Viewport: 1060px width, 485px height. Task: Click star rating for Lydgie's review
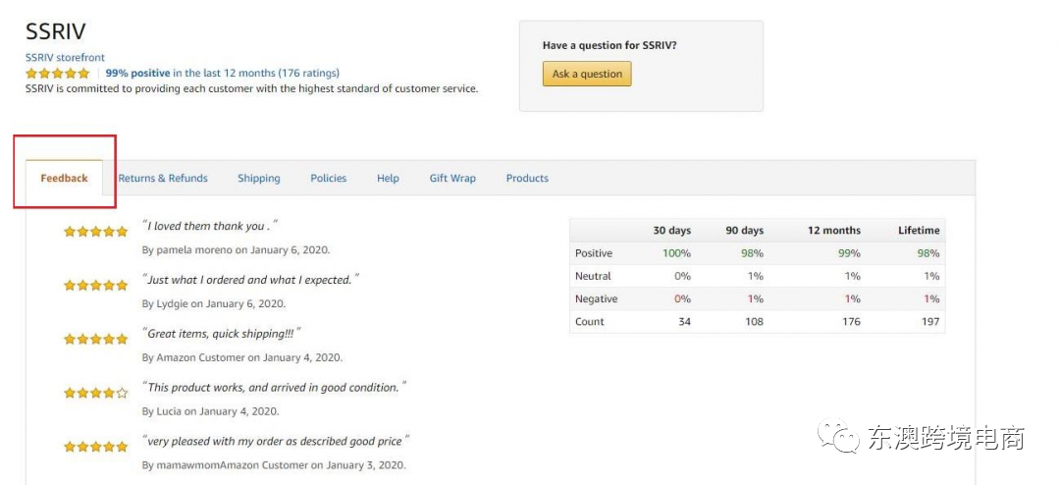95,286
